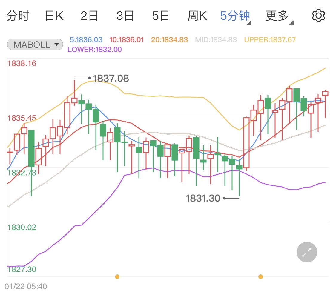The image size is (336, 295).
Task: Switch to the 分时 tab
Action: [18, 16]
